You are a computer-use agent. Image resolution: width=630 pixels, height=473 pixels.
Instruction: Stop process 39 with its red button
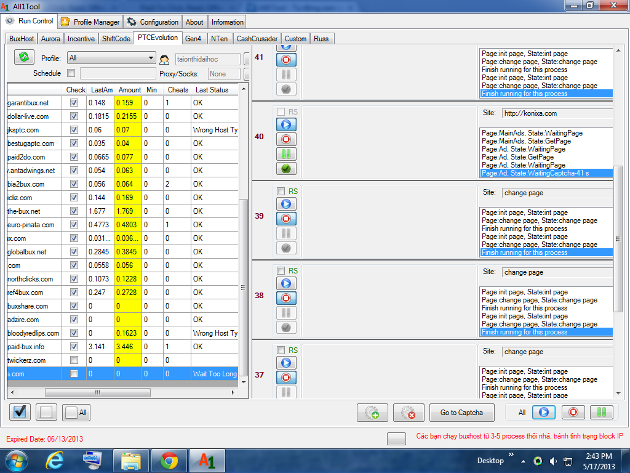[x=286, y=219]
